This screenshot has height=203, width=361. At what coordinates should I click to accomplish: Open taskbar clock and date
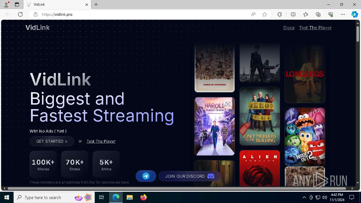(x=337, y=197)
